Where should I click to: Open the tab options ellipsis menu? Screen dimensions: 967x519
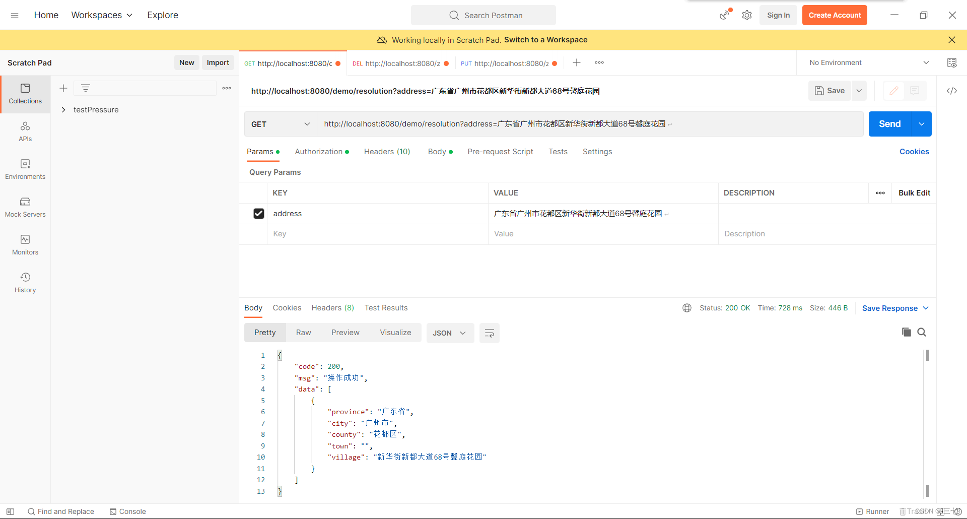coord(599,62)
